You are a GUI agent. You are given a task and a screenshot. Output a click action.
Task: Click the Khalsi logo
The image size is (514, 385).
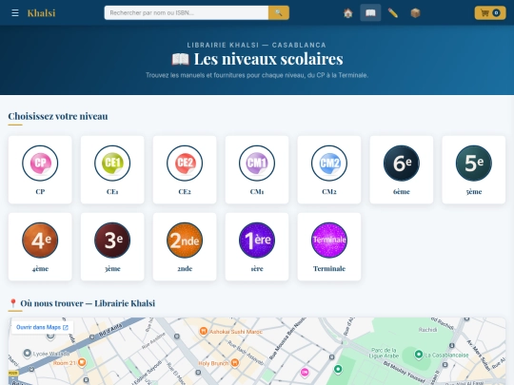pyautogui.click(x=41, y=13)
